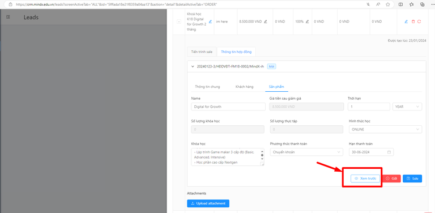Image resolution: width=435 pixels, height=213 pixels.
Task: Click the Khóa học textarea scrollbar
Action: pos(262,155)
